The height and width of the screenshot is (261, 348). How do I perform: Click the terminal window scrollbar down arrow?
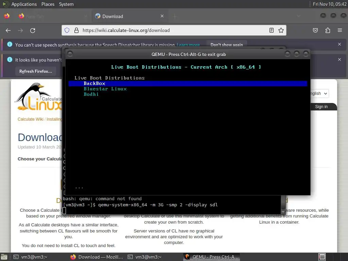283,212
